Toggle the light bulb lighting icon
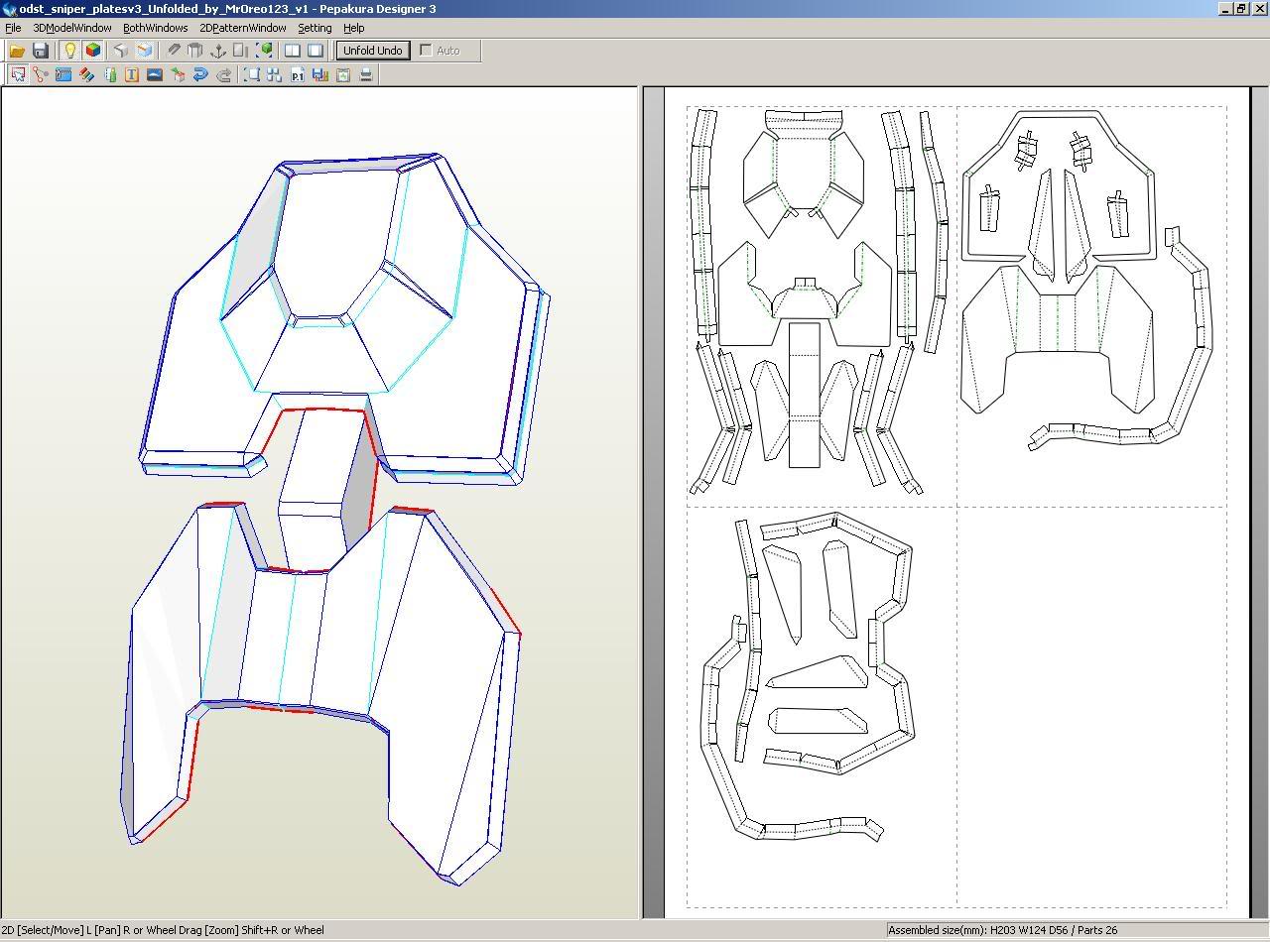The image size is (1270, 942). 69,51
